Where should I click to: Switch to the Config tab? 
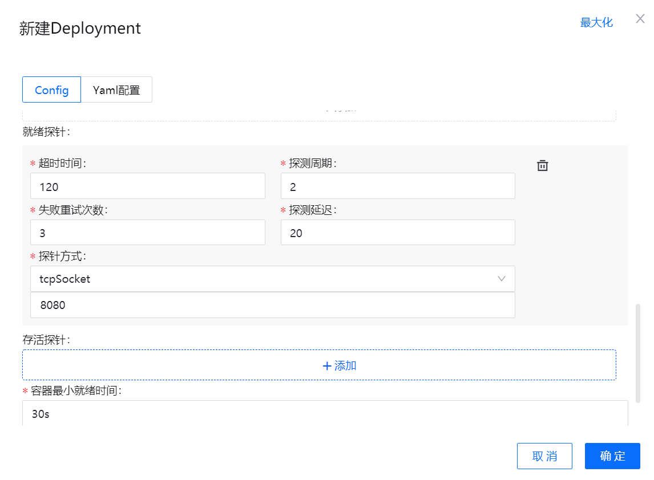click(51, 90)
